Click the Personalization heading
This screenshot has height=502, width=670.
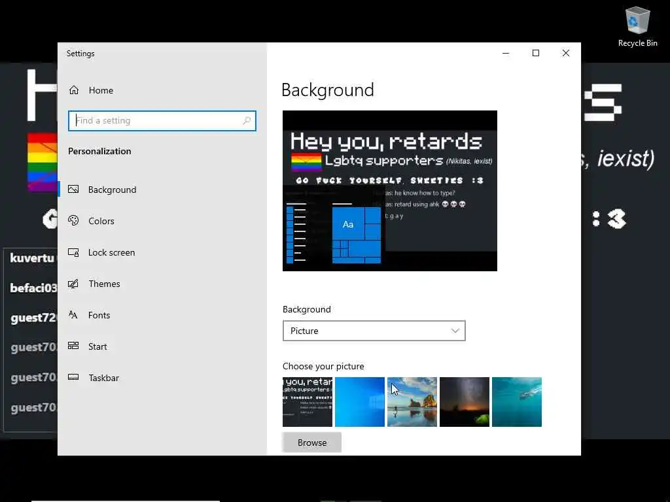[99, 151]
